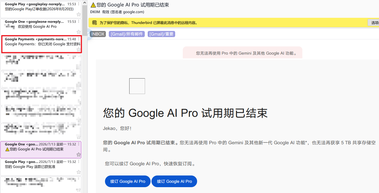Open three-dot menu on 退款已获批准 card

pos(79,162)
